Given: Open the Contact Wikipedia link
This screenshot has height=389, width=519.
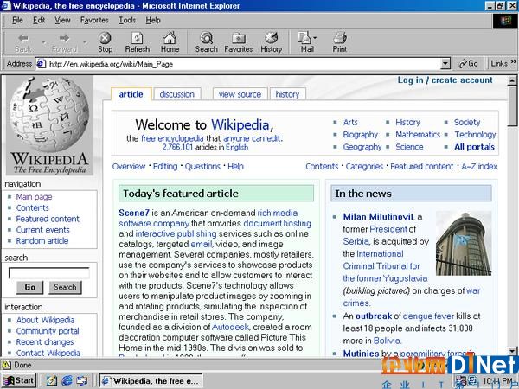Looking at the screenshot, I should [48, 353].
